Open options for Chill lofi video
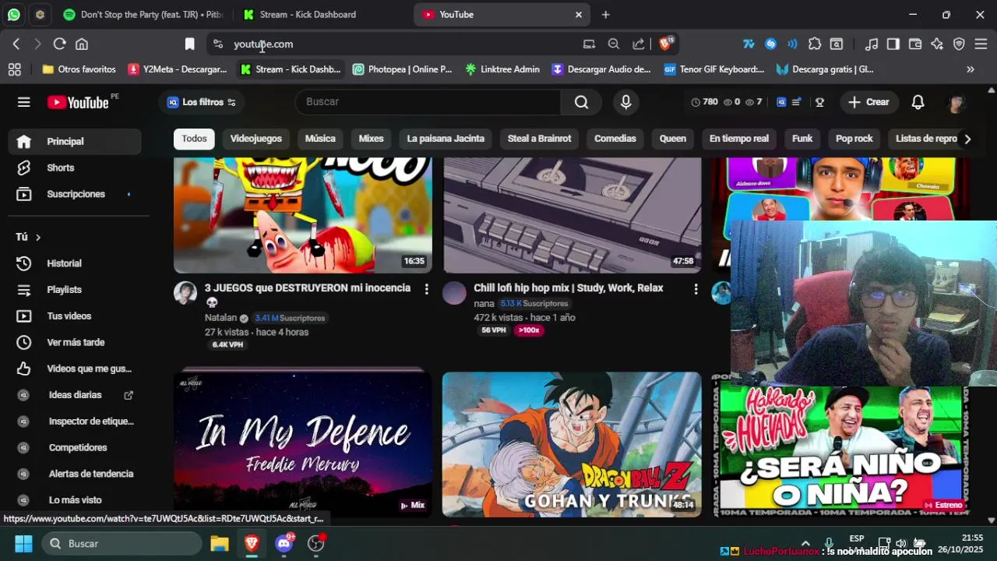 696,289
